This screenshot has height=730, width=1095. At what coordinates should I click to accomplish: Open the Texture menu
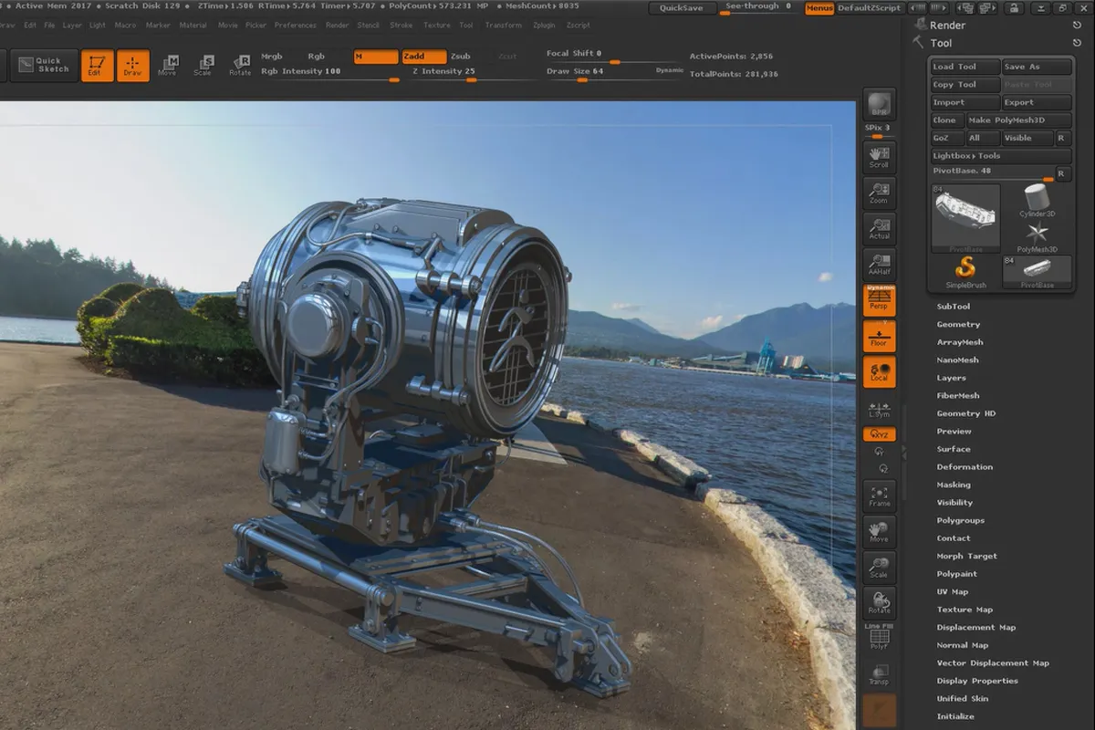(x=437, y=25)
